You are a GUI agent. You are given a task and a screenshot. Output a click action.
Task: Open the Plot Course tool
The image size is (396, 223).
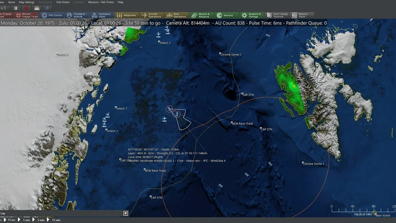tap(52, 15)
